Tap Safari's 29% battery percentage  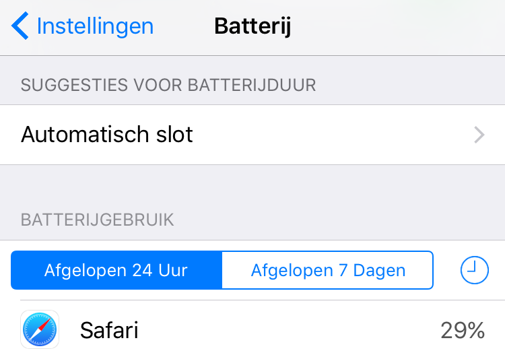[x=462, y=330]
